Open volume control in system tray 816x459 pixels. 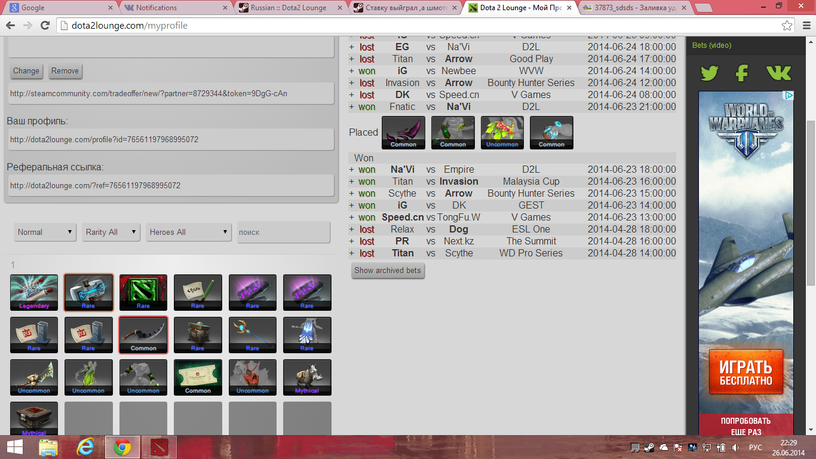735,447
